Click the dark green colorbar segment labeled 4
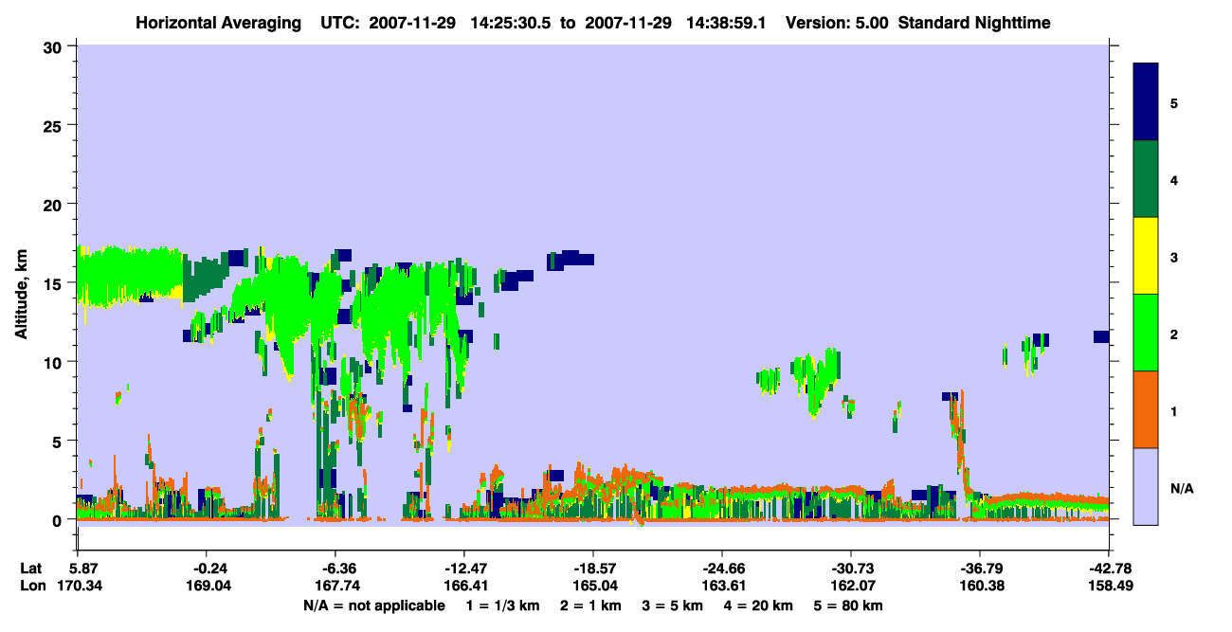Viewport: 1232px width, 632px height. (x=1146, y=179)
